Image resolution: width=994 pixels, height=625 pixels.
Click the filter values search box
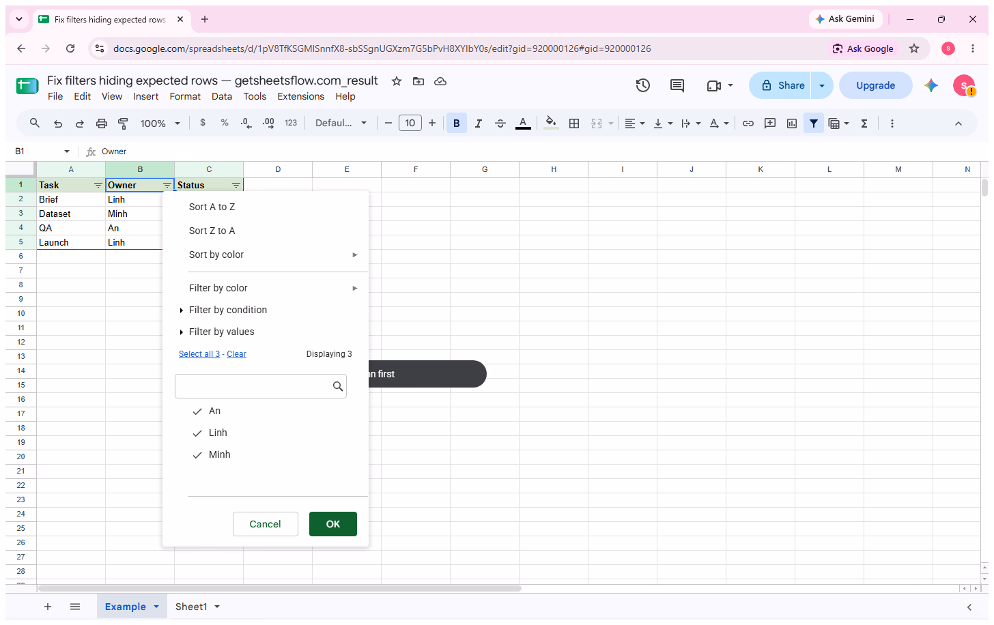pyautogui.click(x=261, y=386)
